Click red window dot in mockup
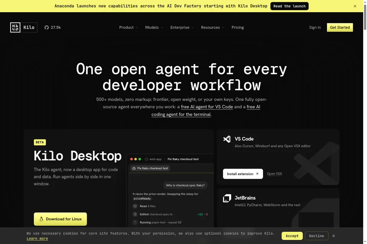The width and height of the screenshot is (367, 244). click(x=132, y=159)
